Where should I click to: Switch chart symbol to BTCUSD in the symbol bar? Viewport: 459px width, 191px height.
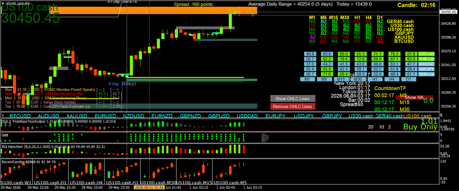[x=20, y=116]
